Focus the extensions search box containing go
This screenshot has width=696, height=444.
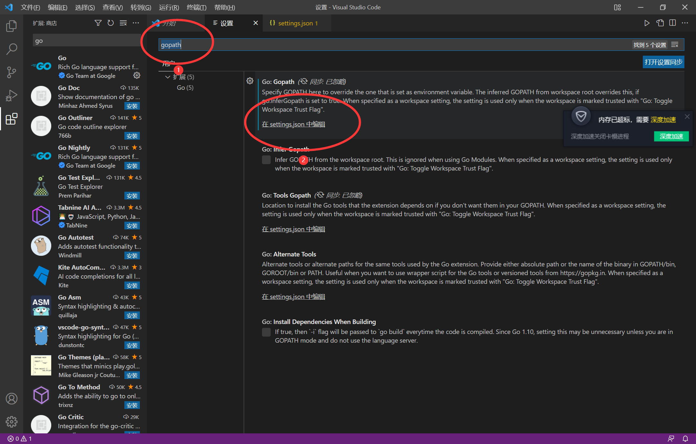tap(87, 41)
